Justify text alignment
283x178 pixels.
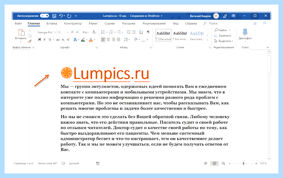(x=118, y=40)
